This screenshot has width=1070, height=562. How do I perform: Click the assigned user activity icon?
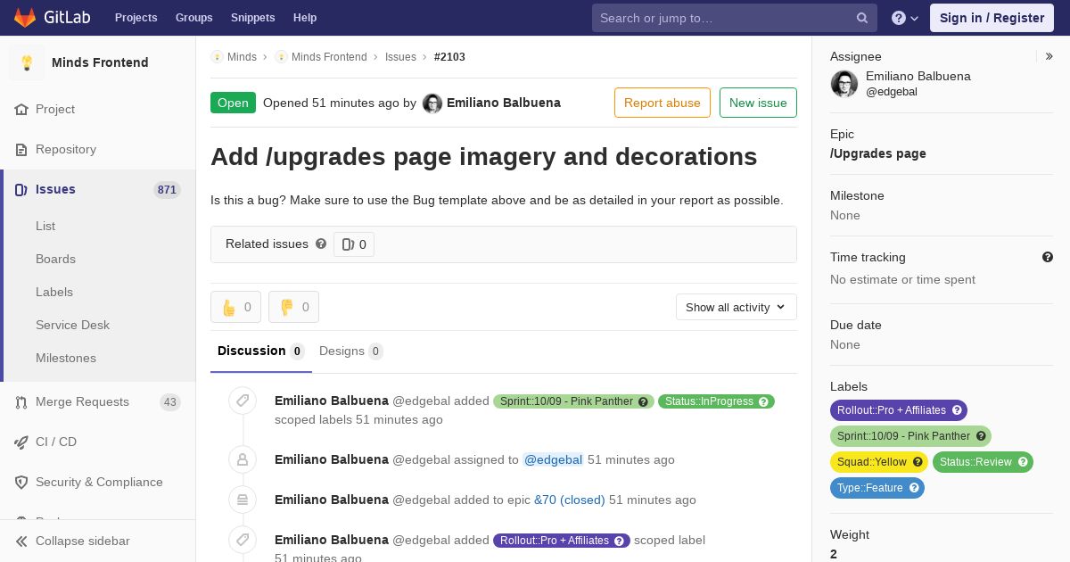[x=243, y=459]
